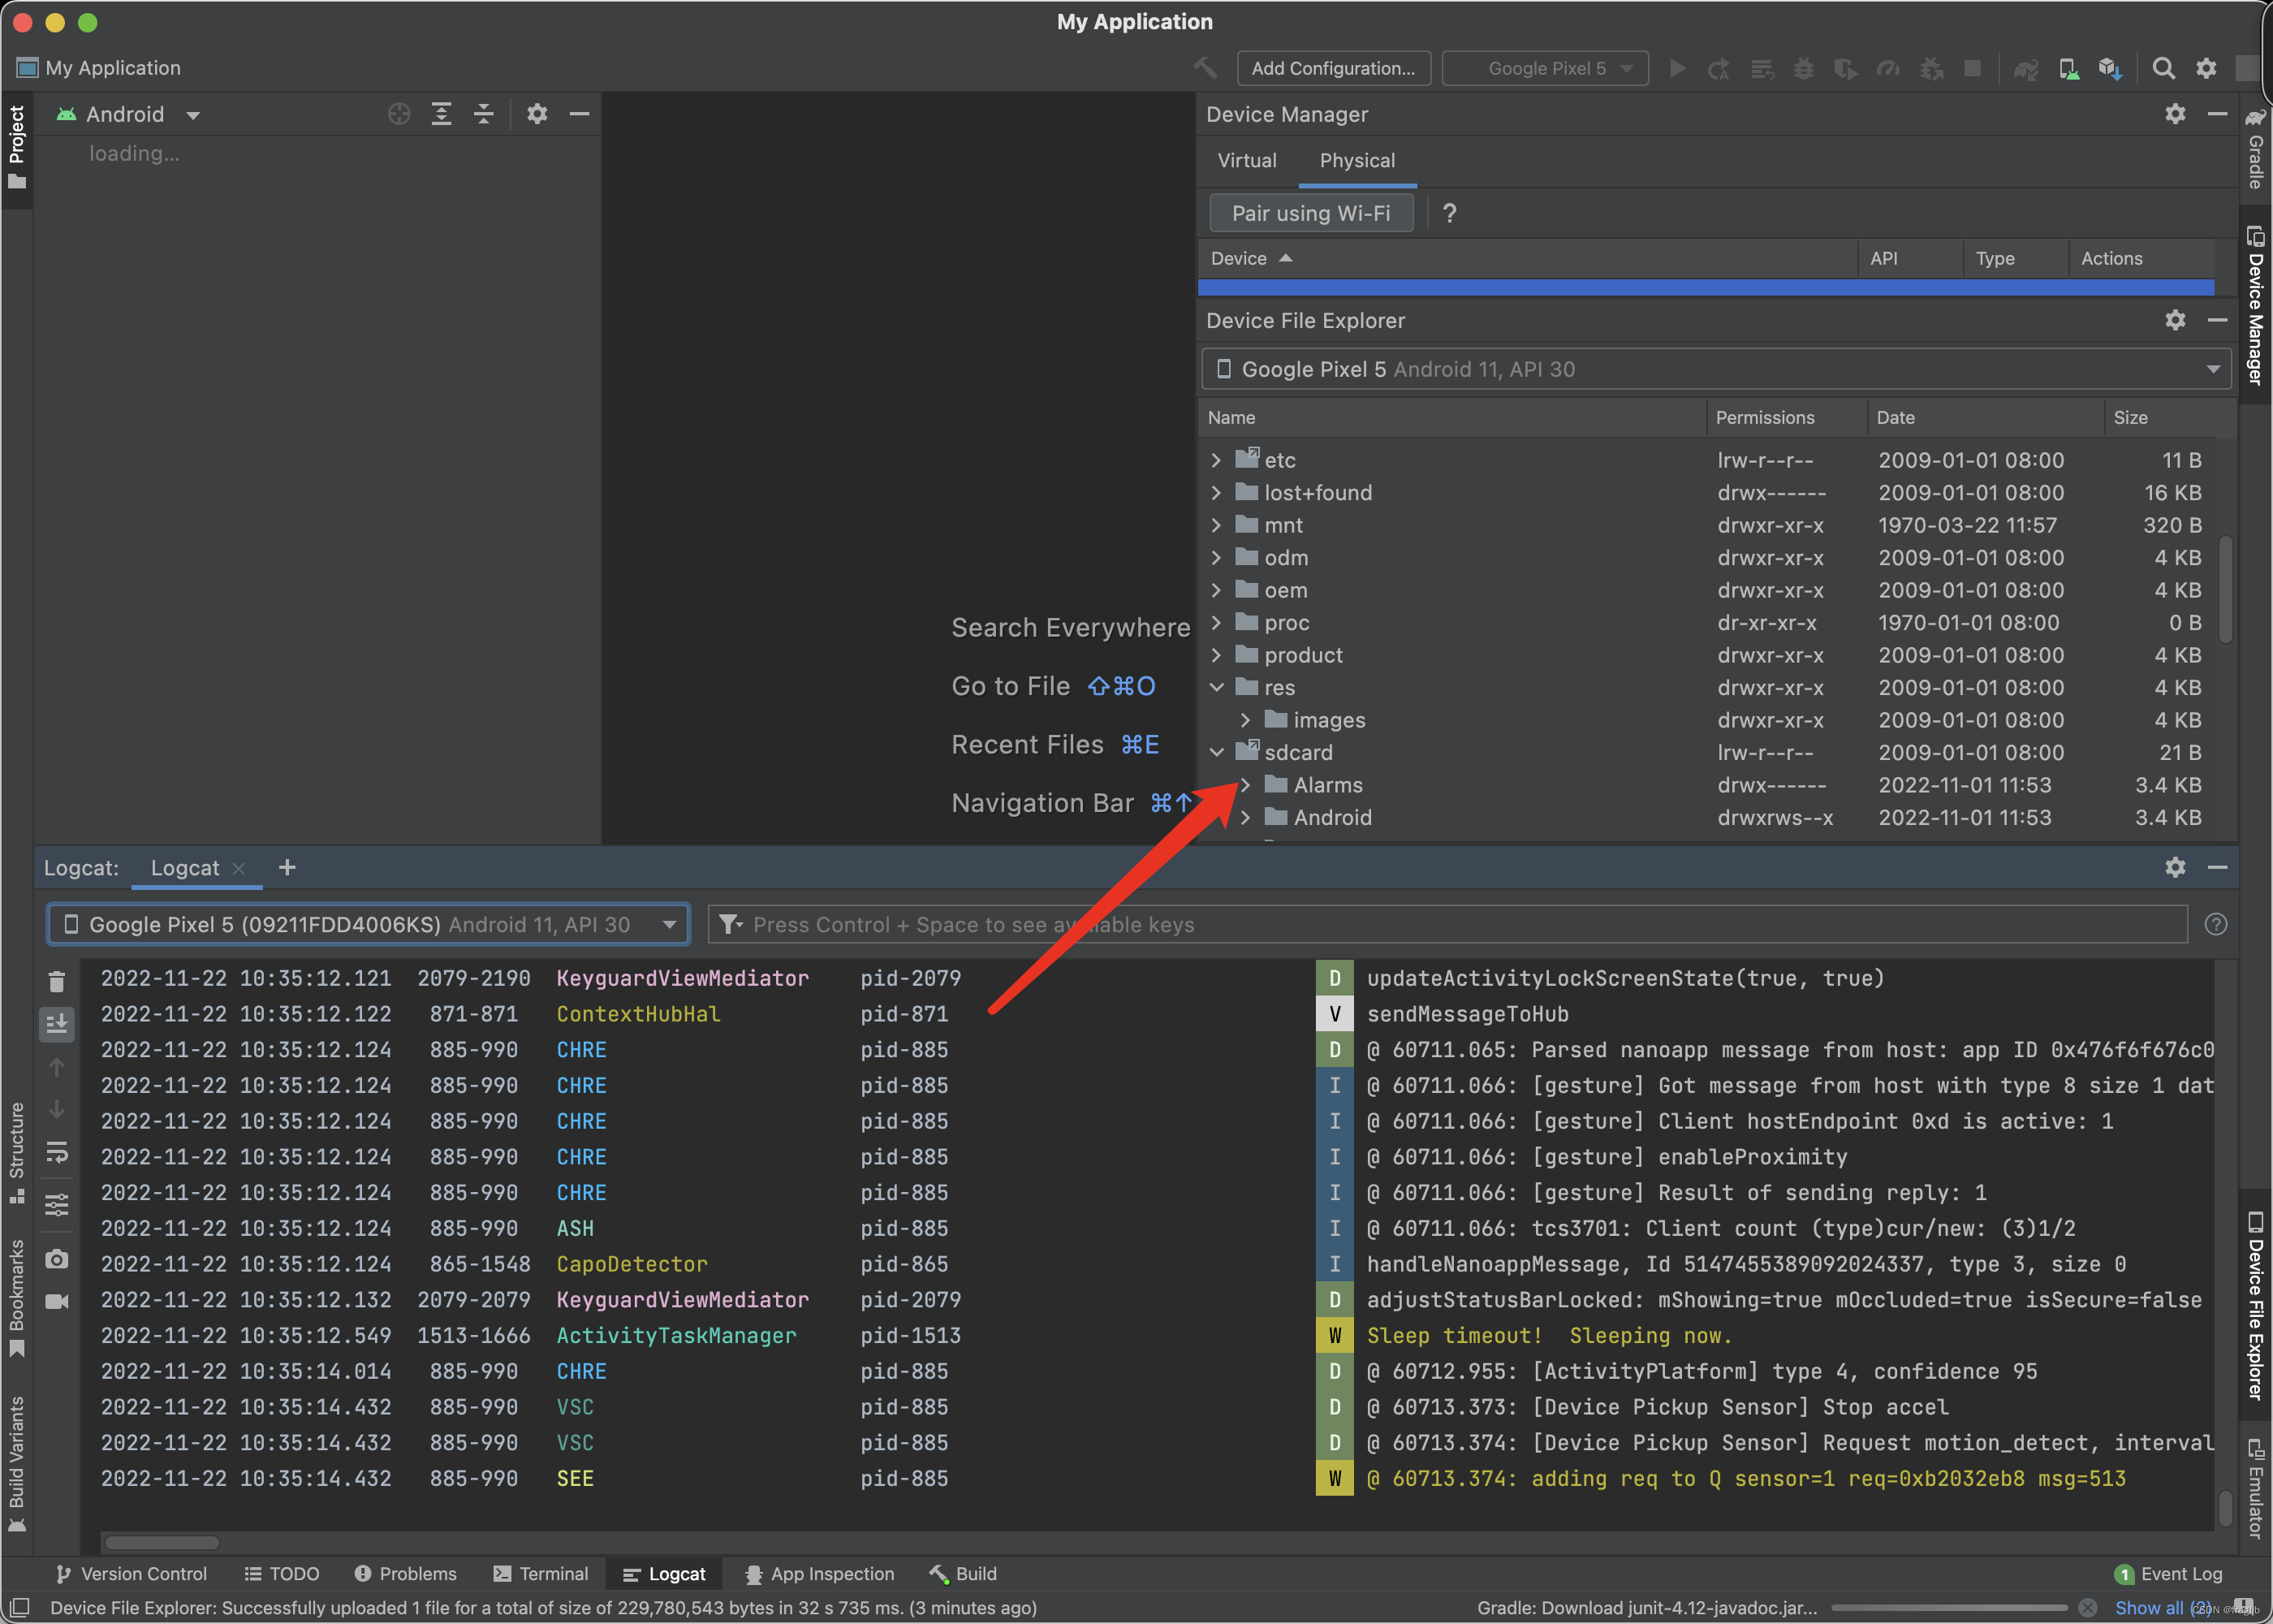Sort by Device column header

coord(1526,258)
